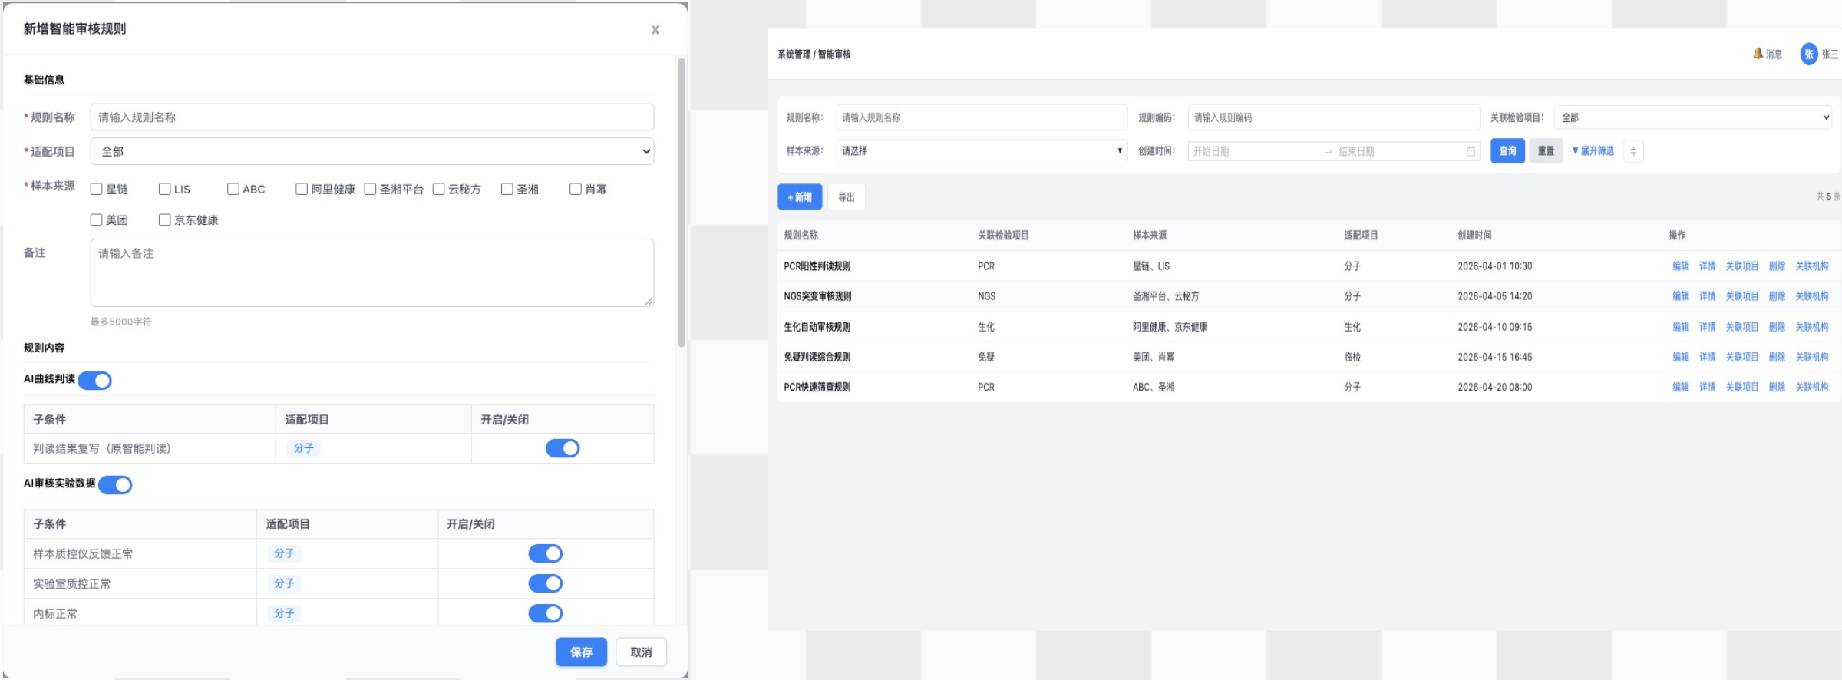
Task: Toggle the AI审核实验数据 switch
Action: click(x=116, y=484)
